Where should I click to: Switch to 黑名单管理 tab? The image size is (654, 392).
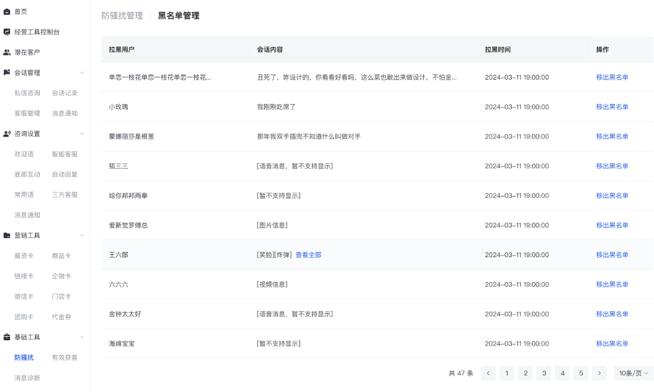tap(178, 16)
